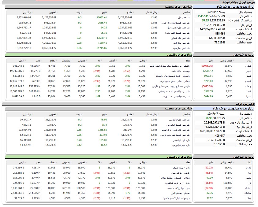Image resolution: width=258 pixels, height=207 pixels.
Task: Open symbol شتران - پالایش نفت تهران
Action: click(x=176, y=97)
